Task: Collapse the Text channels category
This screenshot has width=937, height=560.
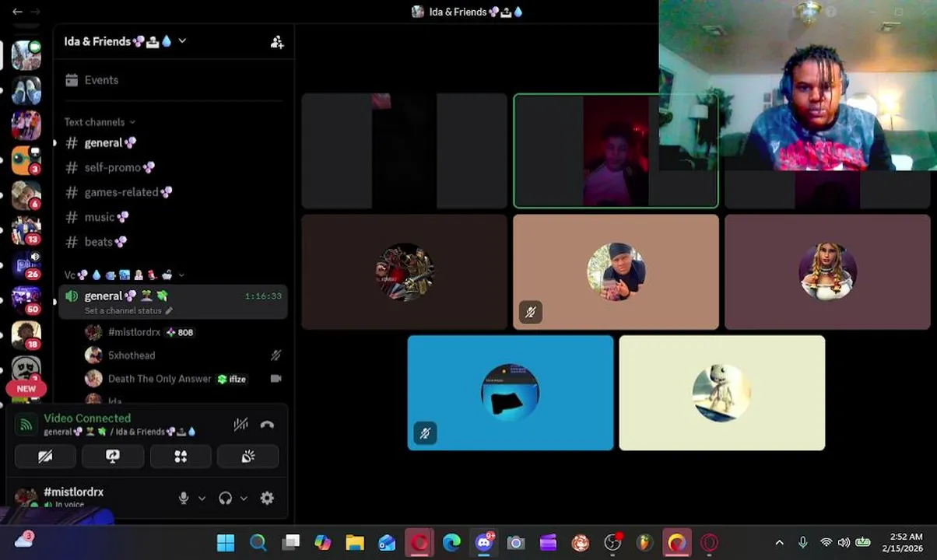Action: pos(100,122)
